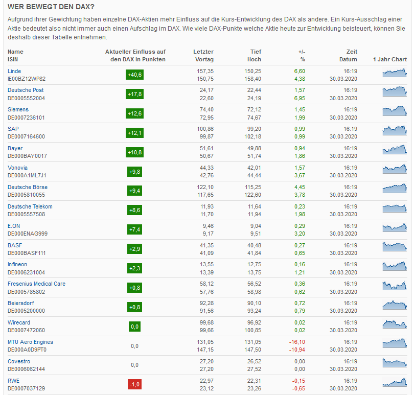View Beiersdorf 1-year chart thumbnail
This screenshot has width=415, height=395.
click(x=395, y=305)
